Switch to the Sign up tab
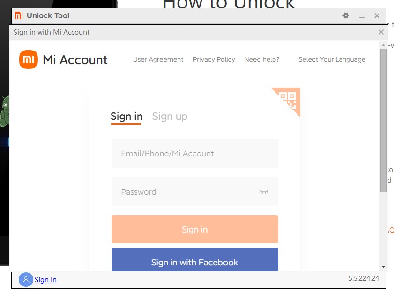The image size is (394, 292). [170, 117]
